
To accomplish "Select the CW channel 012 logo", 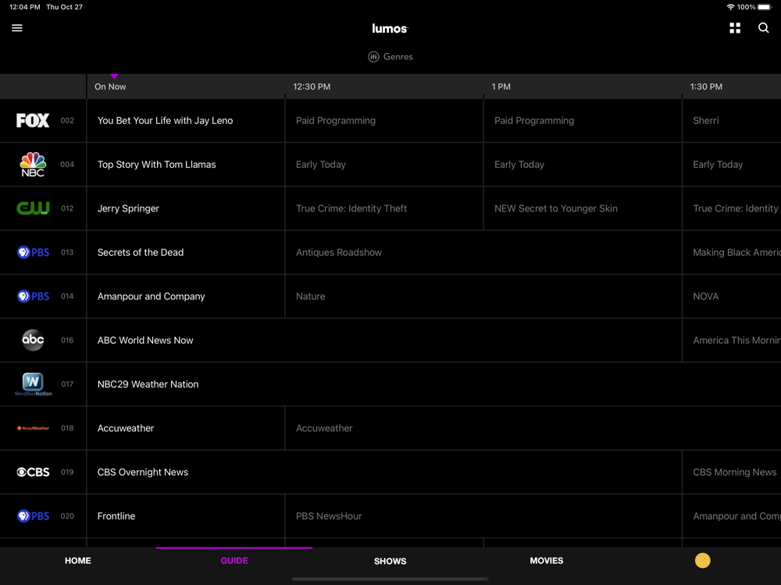I will pos(33,208).
